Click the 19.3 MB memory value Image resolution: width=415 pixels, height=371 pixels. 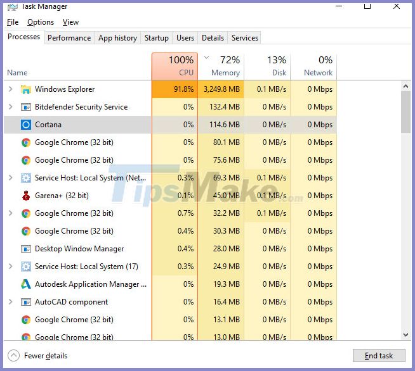pyautogui.click(x=227, y=284)
